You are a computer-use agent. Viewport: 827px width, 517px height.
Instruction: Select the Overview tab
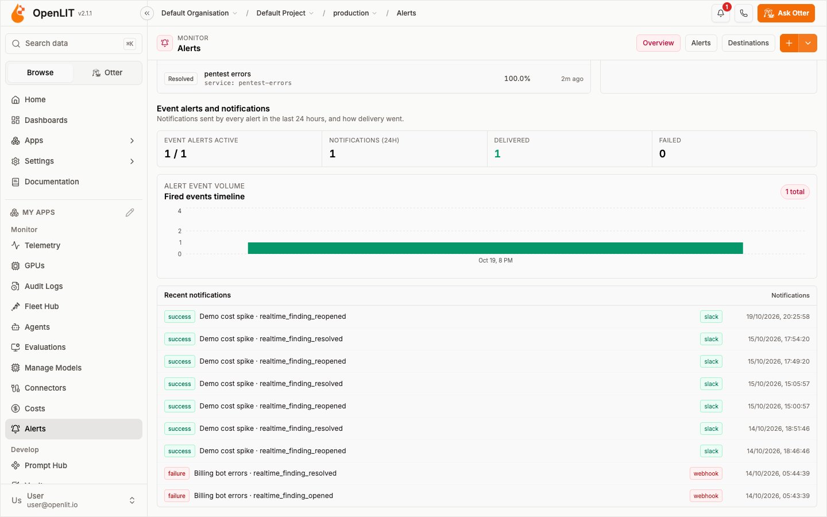(x=658, y=43)
